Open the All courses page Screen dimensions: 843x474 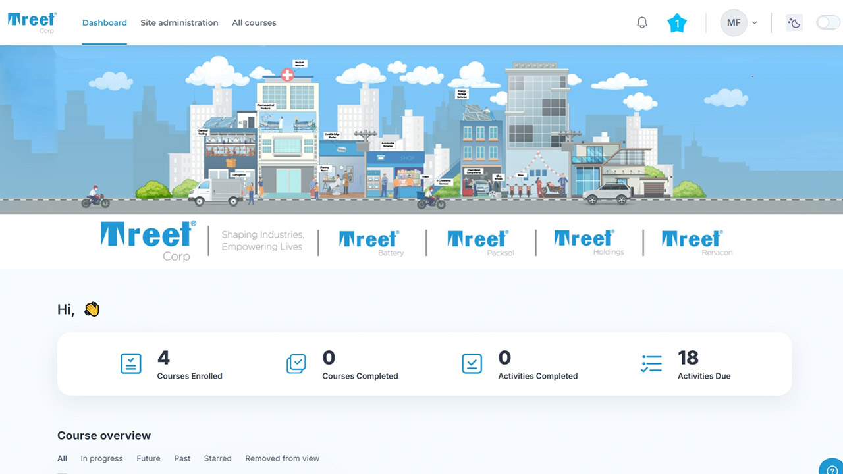254,22
